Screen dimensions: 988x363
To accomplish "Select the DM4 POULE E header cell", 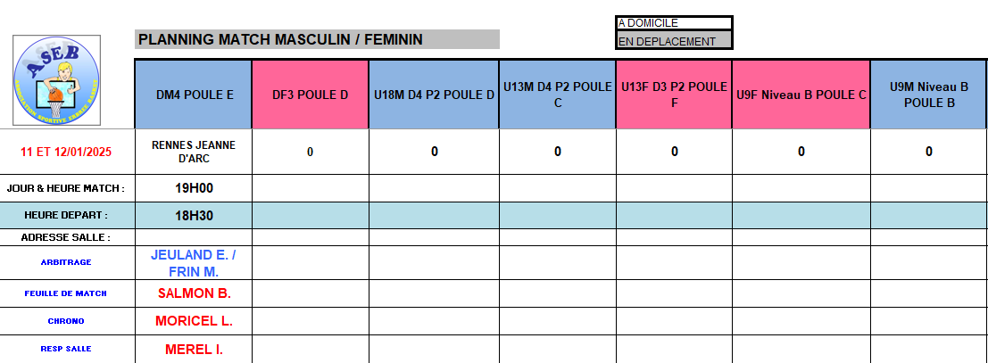I will [x=194, y=95].
